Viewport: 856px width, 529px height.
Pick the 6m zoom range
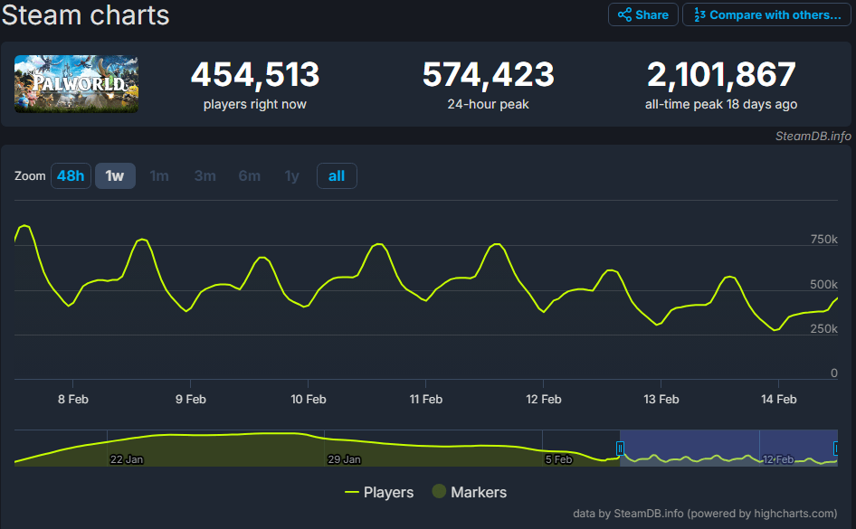[x=250, y=176]
